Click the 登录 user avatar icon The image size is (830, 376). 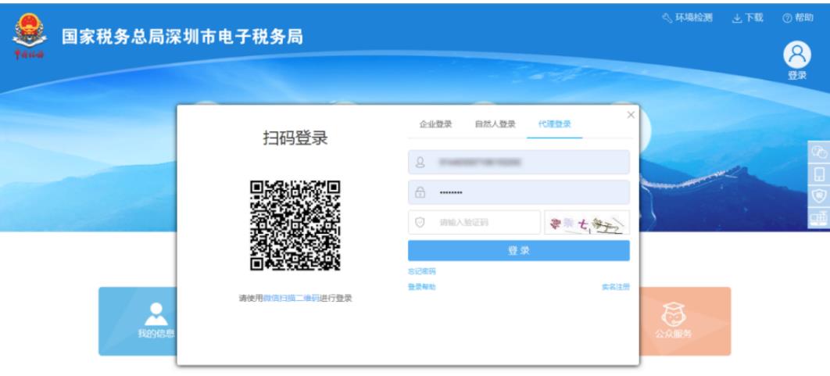797,55
